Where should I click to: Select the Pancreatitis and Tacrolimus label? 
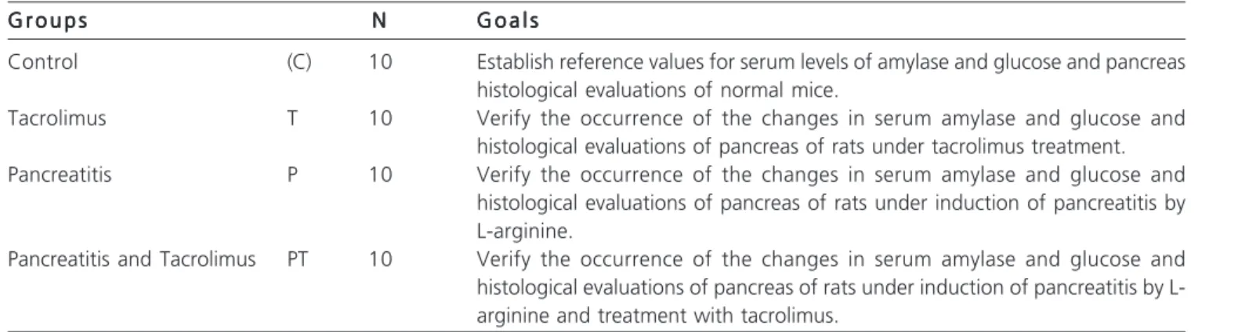(x=132, y=259)
